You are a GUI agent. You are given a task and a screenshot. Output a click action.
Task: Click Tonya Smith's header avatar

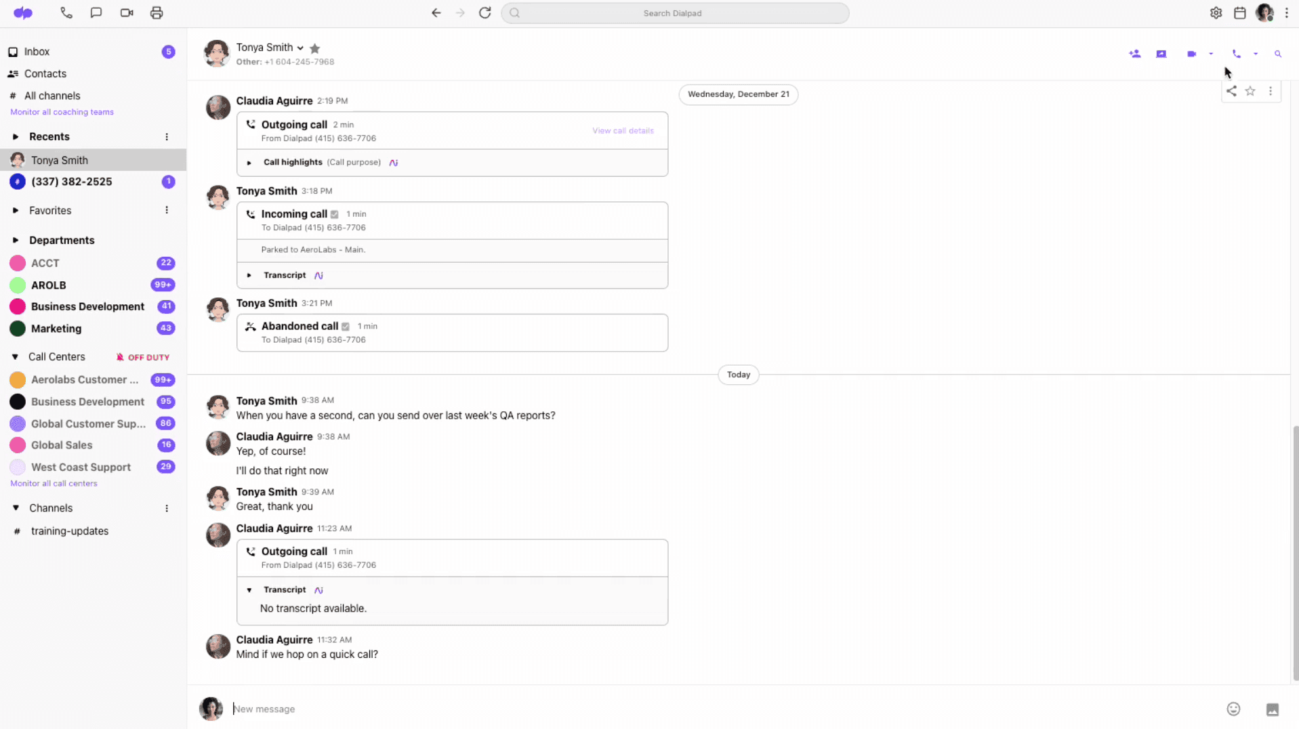[217, 54]
